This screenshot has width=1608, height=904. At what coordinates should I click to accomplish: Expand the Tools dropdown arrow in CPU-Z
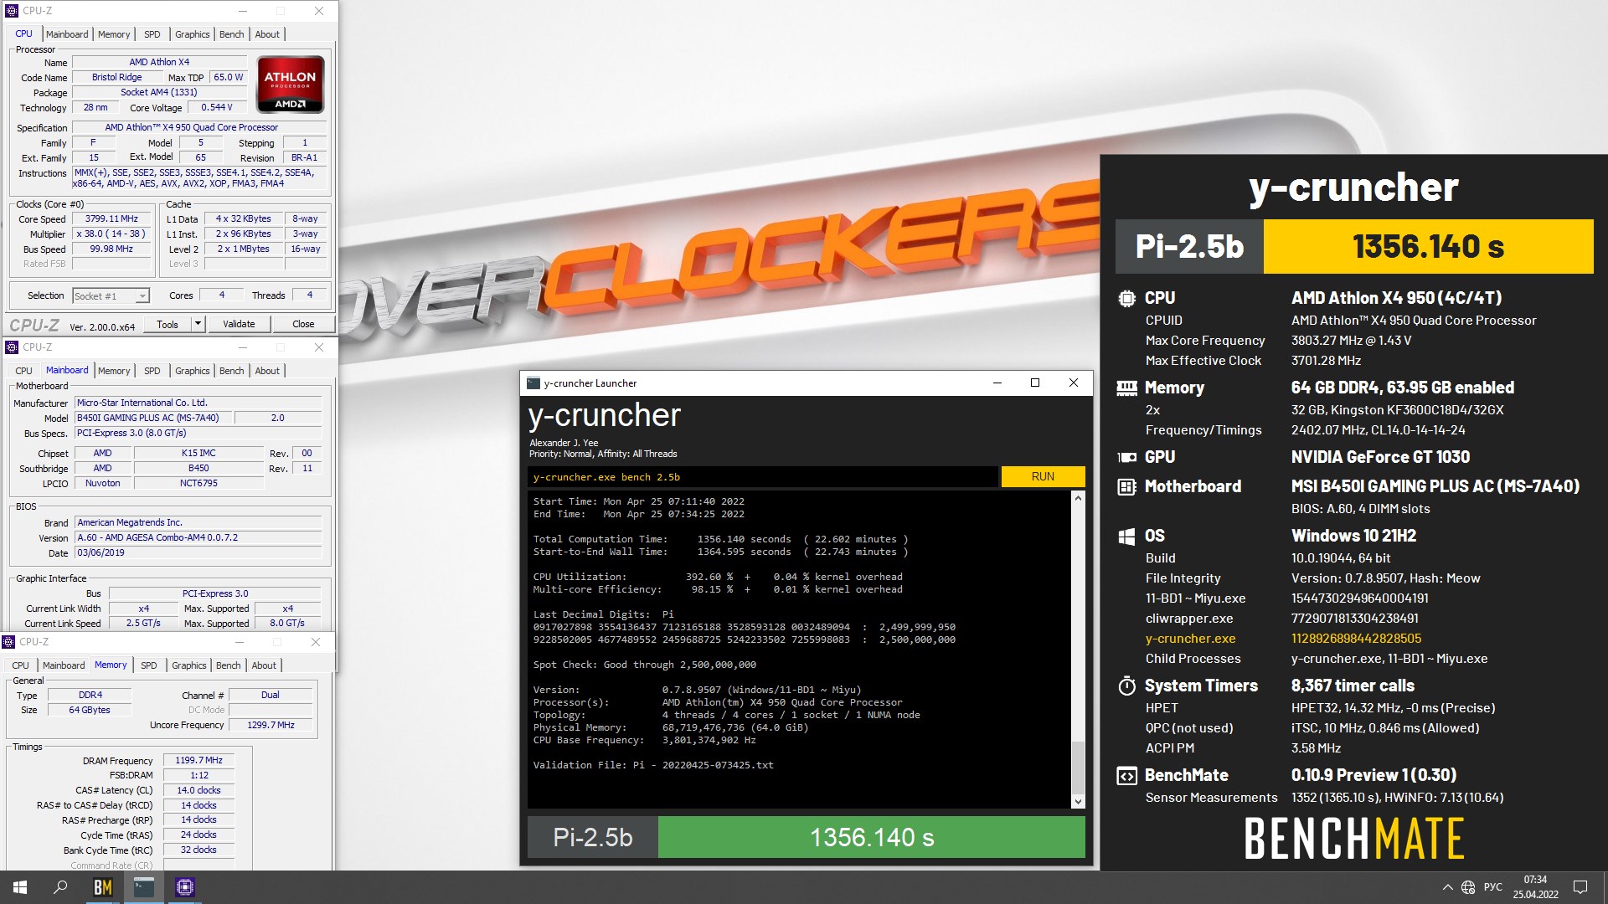click(198, 324)
